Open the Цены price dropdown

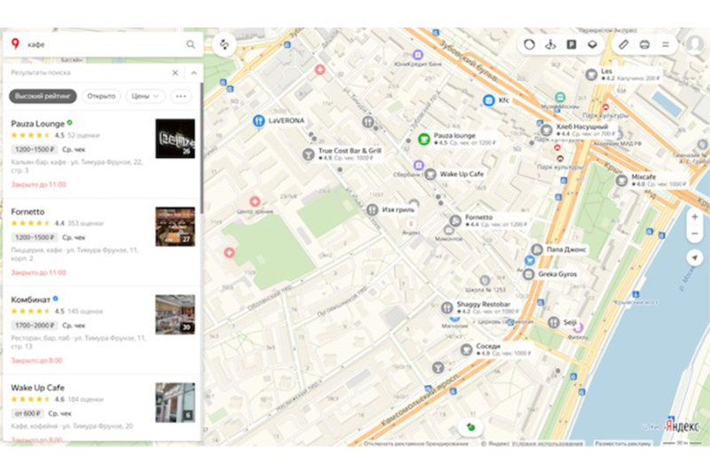(x=146, y=96)
